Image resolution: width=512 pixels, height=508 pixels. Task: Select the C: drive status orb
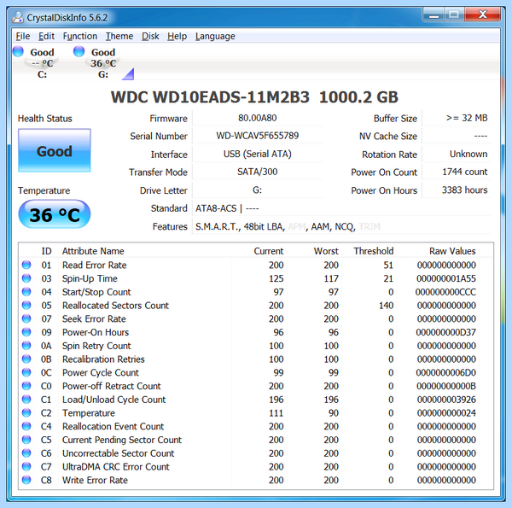[x=18, y=51]
